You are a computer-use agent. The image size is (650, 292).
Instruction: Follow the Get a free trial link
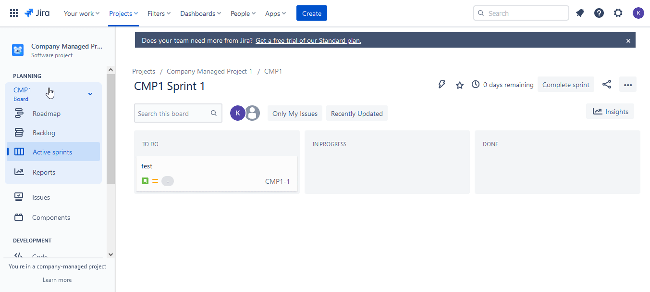pyautogui.click(x=308, y=41)
